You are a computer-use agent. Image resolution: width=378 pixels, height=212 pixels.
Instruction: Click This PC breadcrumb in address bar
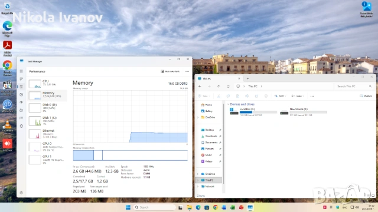pos(253,87)
